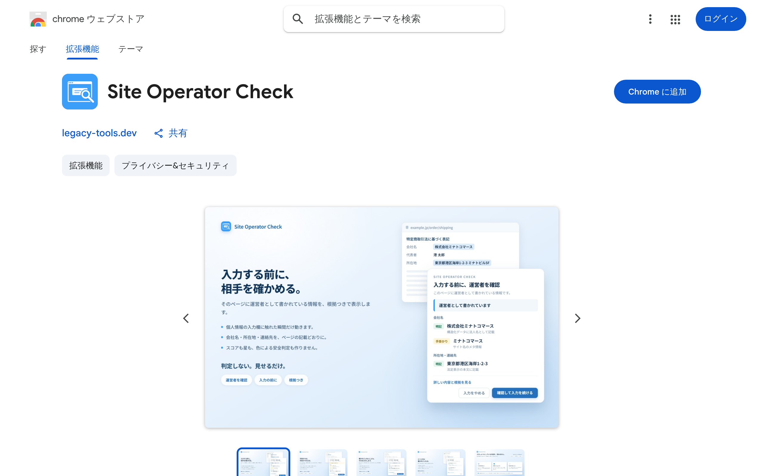Select the third screenshot thumbnail
Viewport: 763px width, 476px height.
tap(381, 462)
